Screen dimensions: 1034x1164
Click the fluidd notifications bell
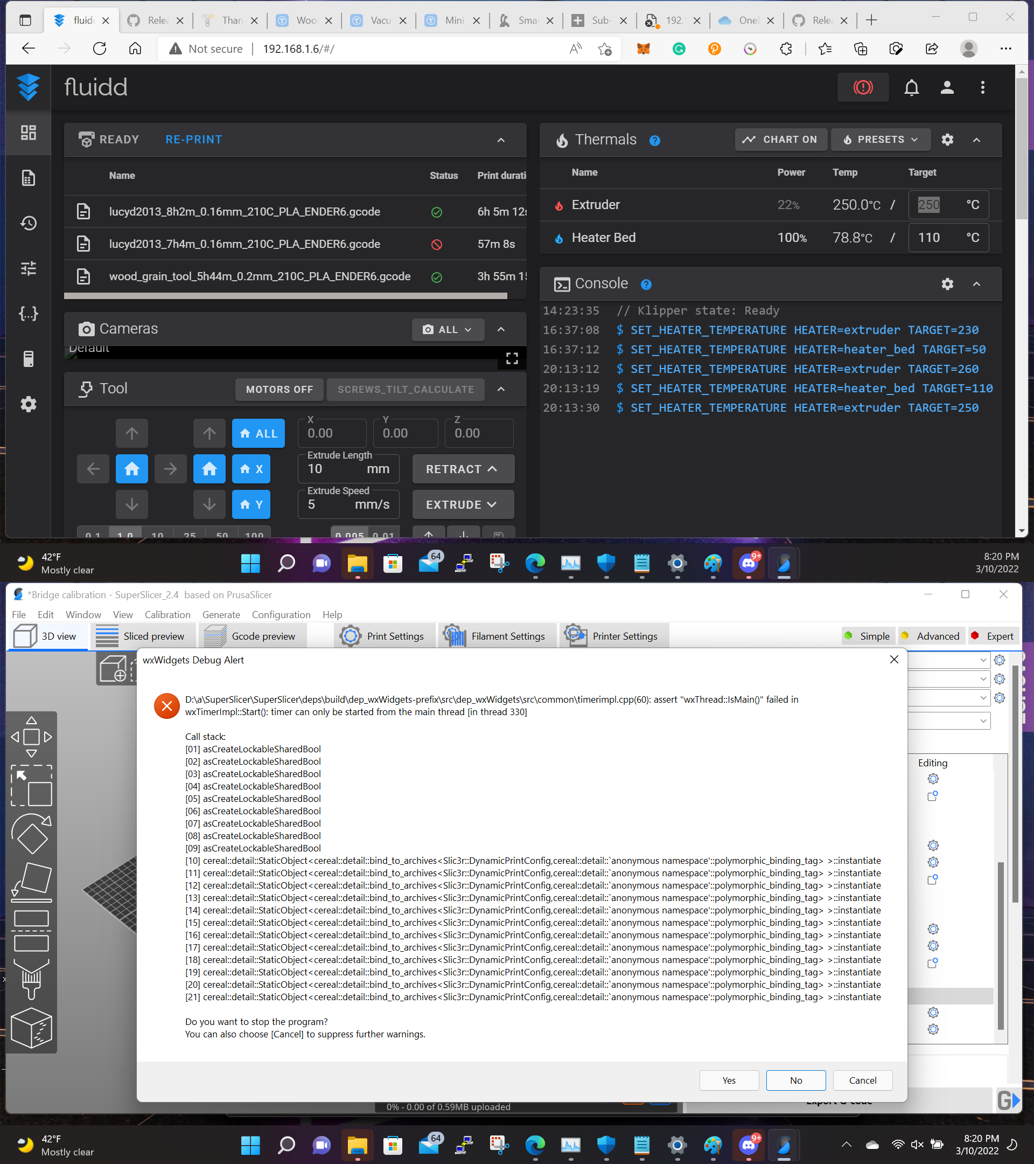pos(911,87)
